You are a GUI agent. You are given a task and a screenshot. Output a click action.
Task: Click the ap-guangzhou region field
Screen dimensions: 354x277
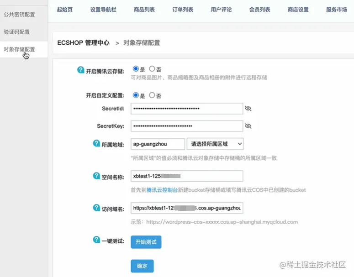point(158,144)
